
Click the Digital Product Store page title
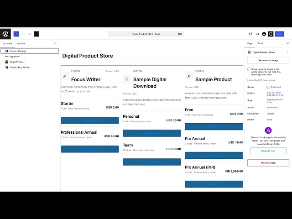coord(88,56)
